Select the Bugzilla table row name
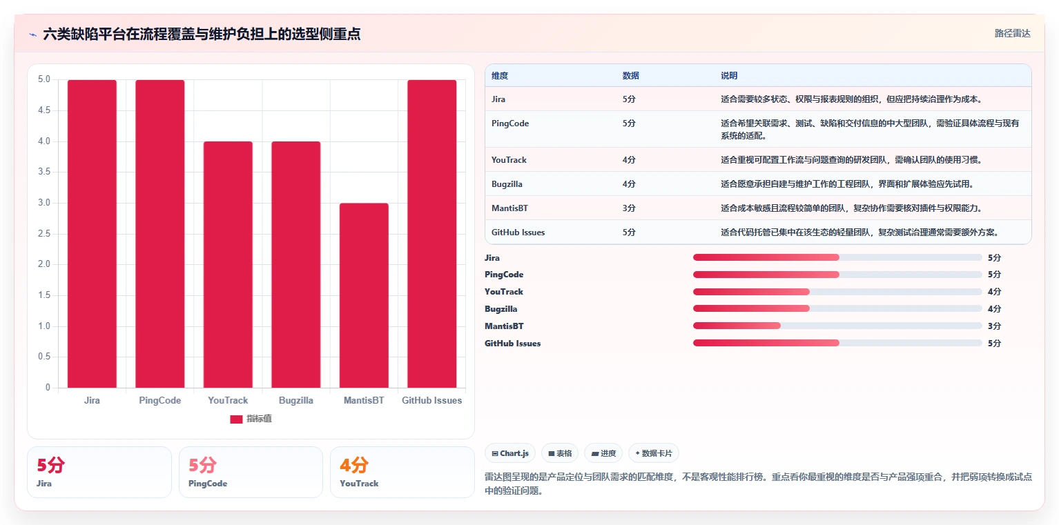 [x=507, y=184]
